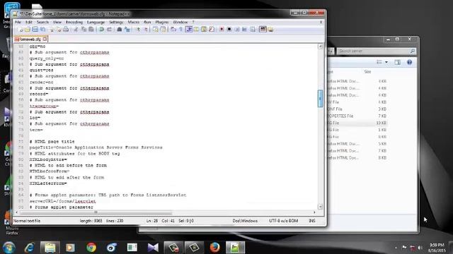Click the Stop Recording macro icon
The image size is (453, 254).
(x=229, y=30)
